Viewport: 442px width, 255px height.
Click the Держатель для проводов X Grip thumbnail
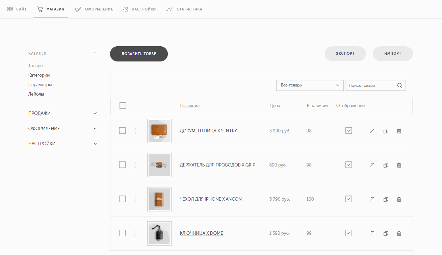click(x=159, y=165)
